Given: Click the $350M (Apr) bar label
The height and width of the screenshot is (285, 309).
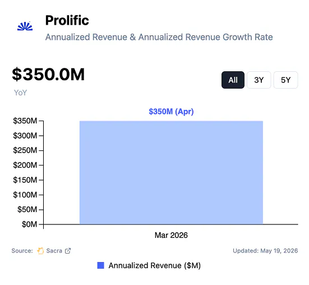Looking at the screenshot, I should pyautogui.click(x=171, y=112).
